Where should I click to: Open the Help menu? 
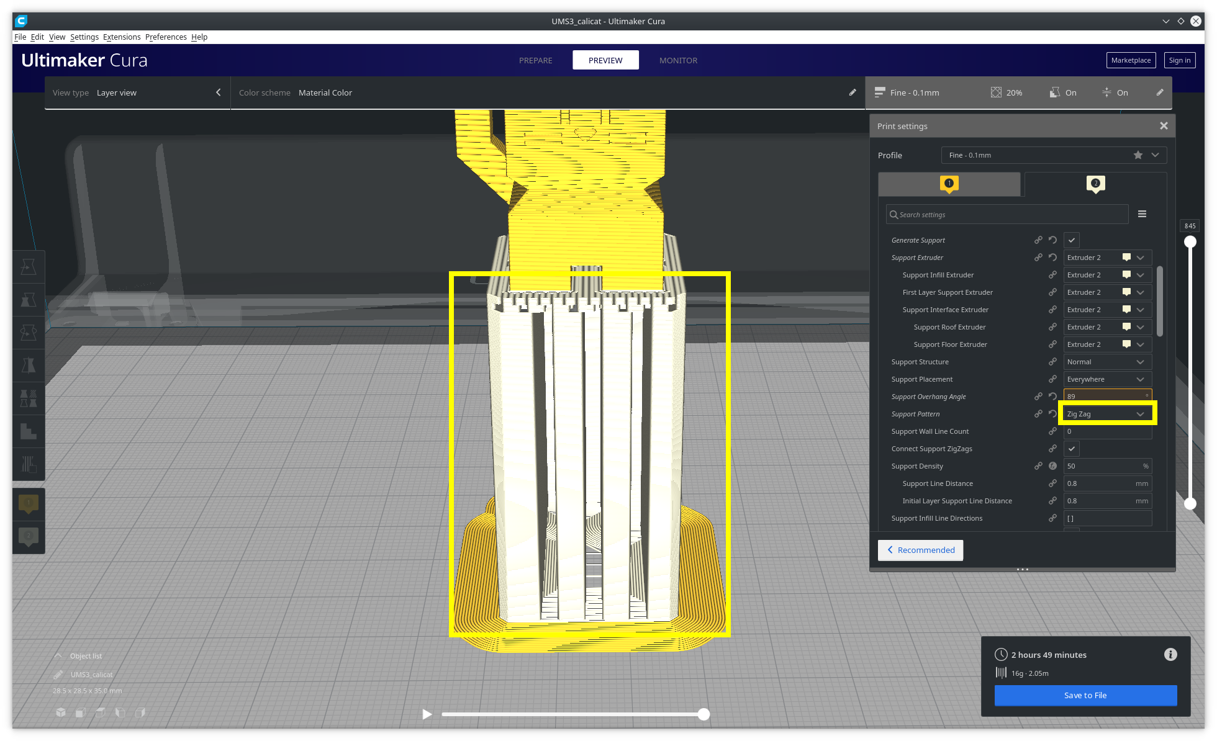tap(199, 37)
